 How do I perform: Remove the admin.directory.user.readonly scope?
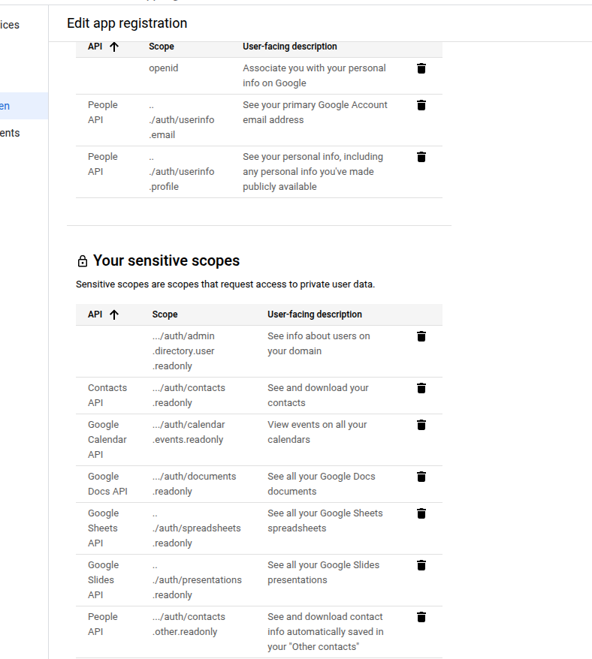click(x=421, y=336)
